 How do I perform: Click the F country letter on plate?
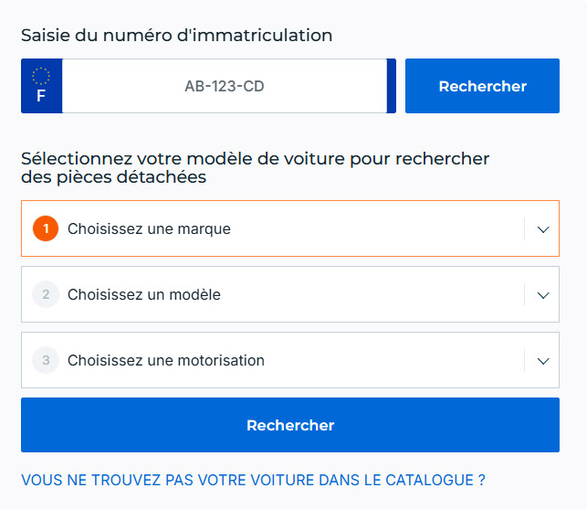(41, 95)
